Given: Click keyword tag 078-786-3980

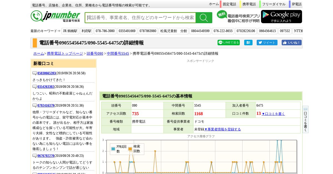Looking at the screenshot, I should point(105,31).
